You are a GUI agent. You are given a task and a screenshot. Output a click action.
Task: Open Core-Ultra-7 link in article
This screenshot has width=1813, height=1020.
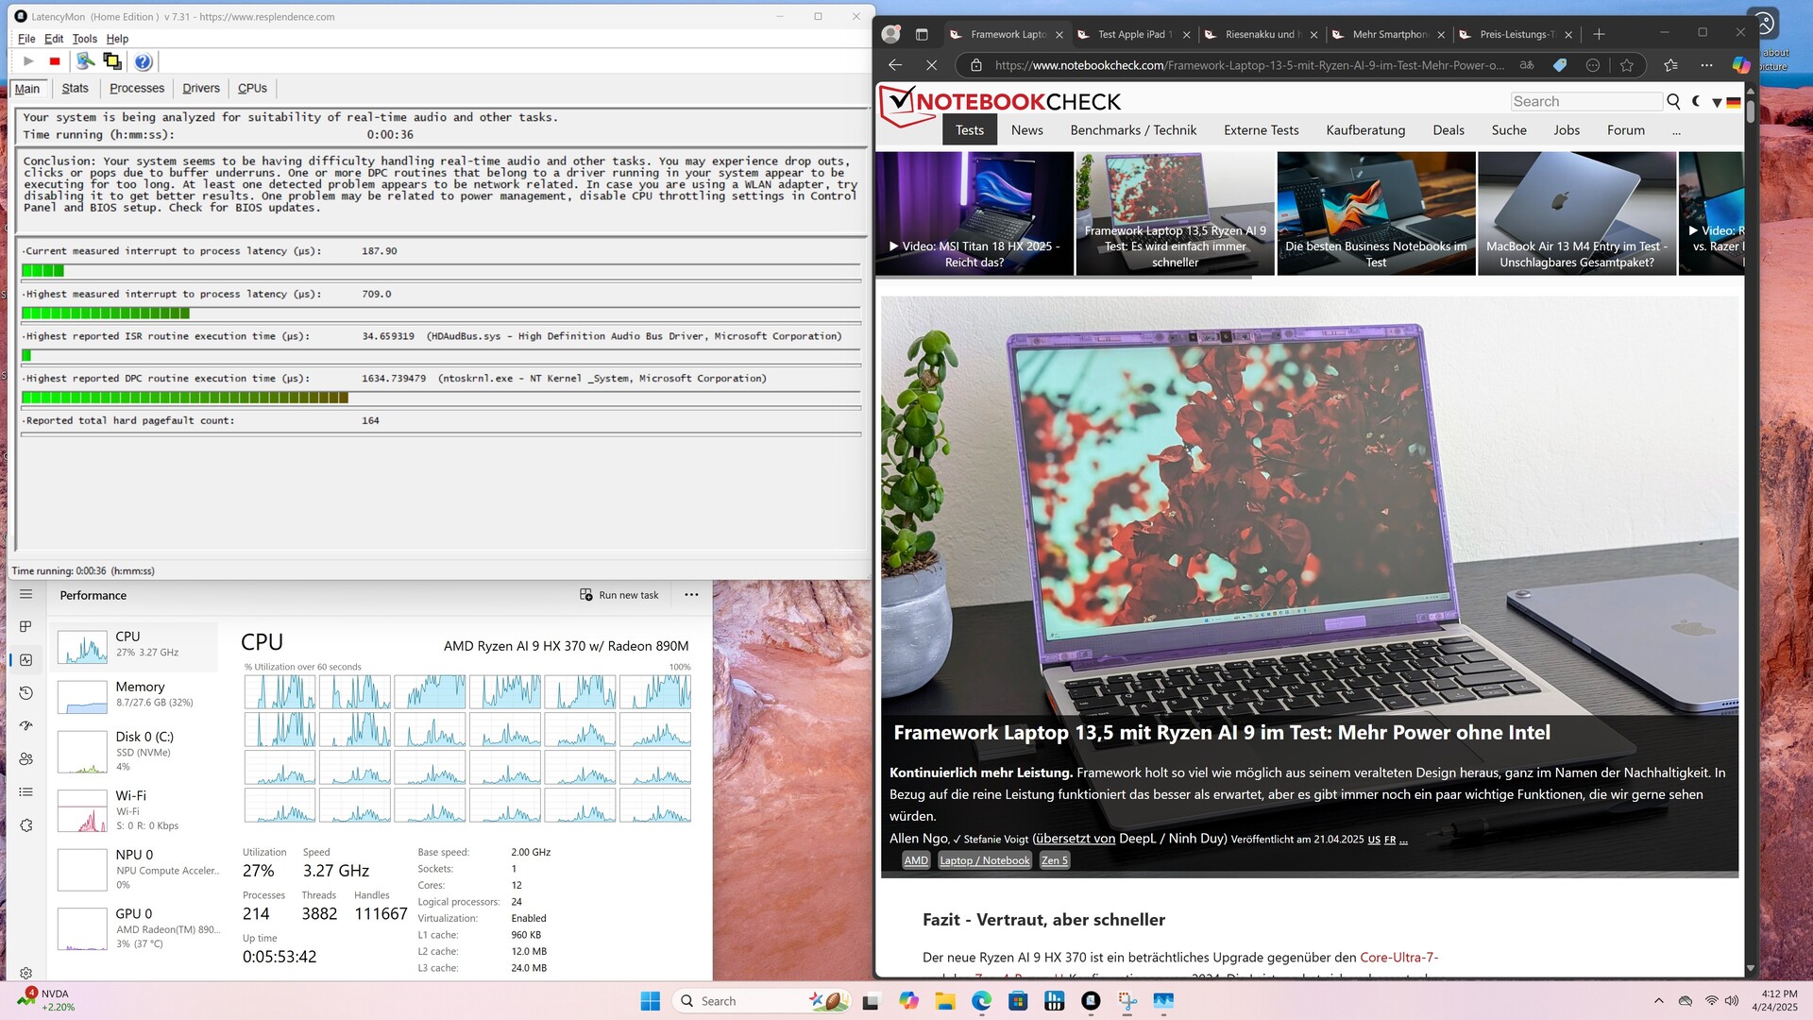tap(1398, 958)
